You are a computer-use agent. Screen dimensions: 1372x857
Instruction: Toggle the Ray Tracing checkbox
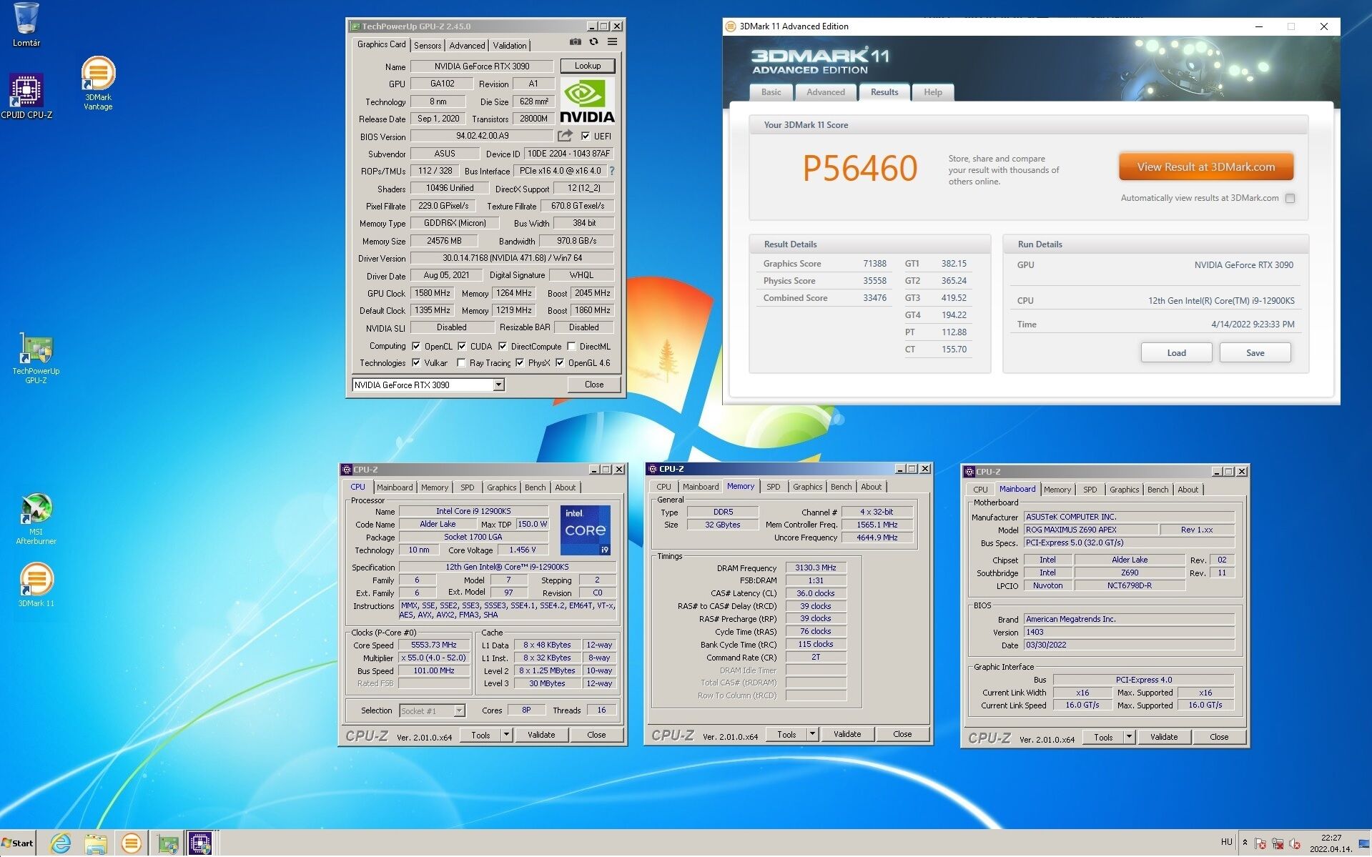(461, 362)
